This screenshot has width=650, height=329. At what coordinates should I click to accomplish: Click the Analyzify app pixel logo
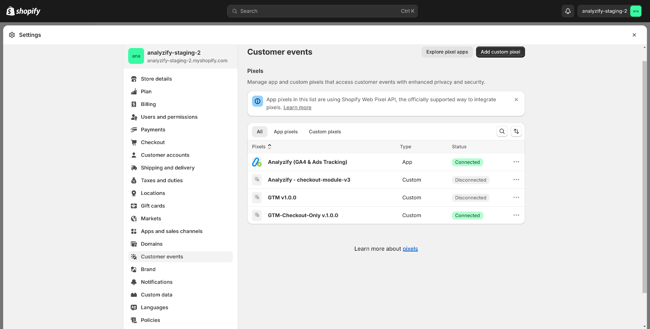click(x=257, y=162)
